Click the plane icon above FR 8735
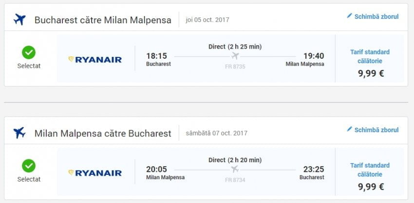 coord(236,56)
